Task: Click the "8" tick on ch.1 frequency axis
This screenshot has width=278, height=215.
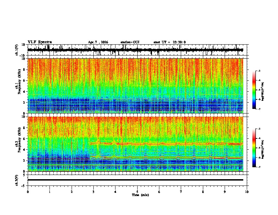Action: tap(24, 70)
